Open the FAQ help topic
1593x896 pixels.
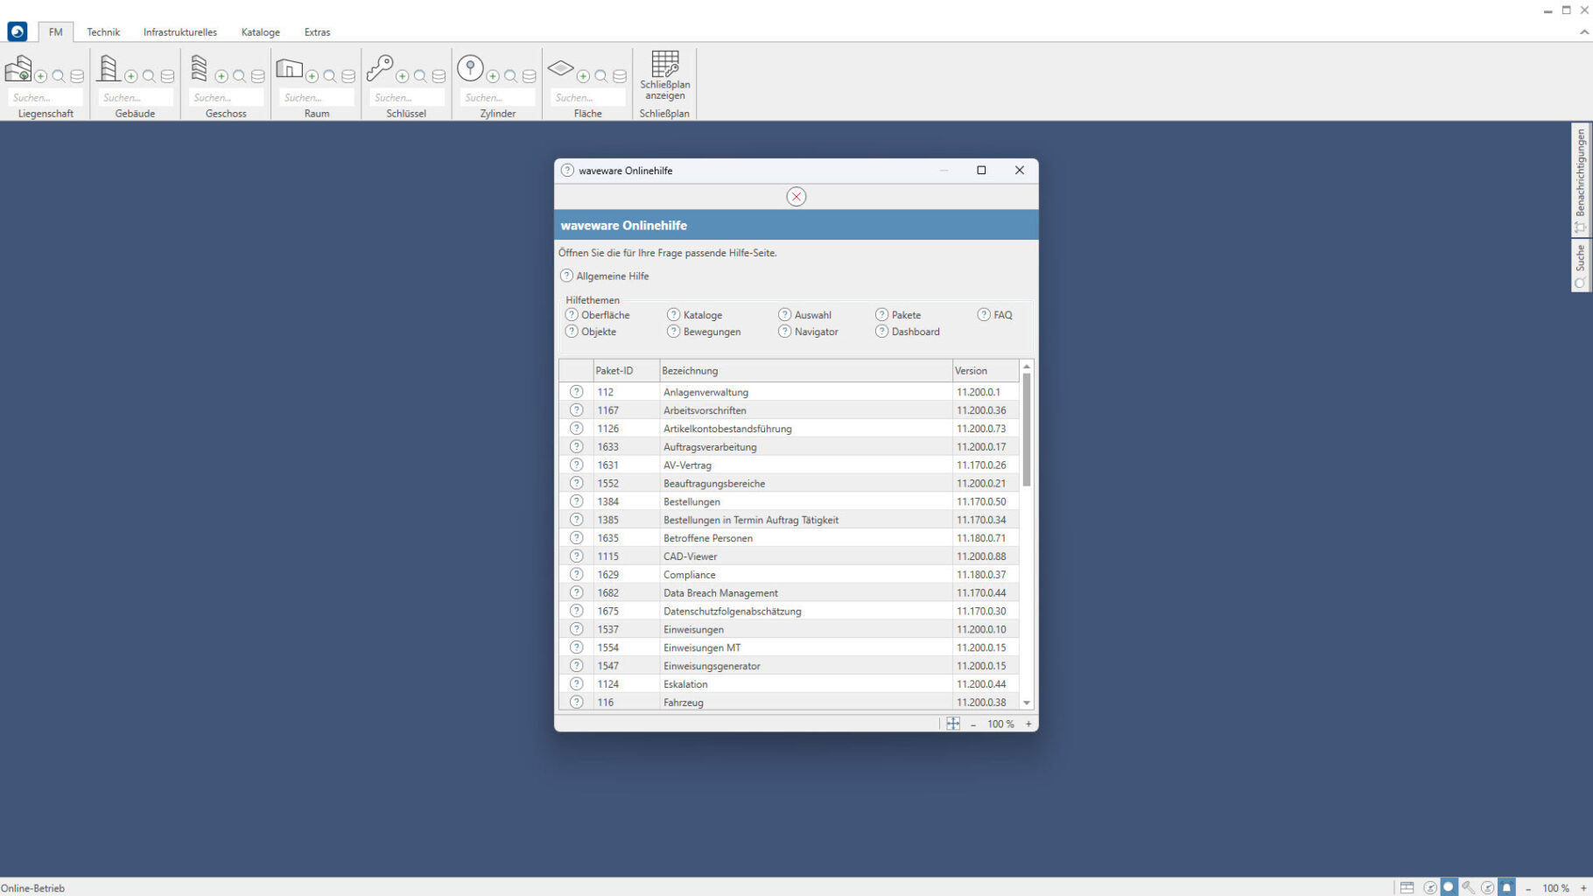[1002, 315]
